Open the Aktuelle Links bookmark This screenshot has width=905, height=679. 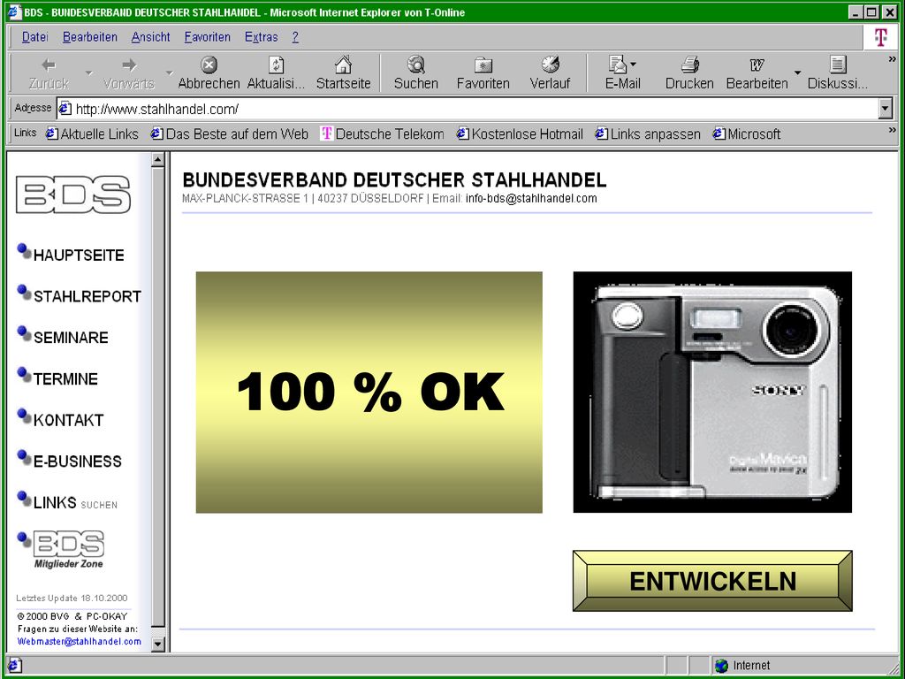tap(92, 134)
